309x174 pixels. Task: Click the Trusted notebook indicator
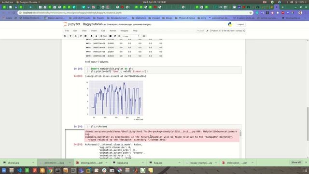200,31
